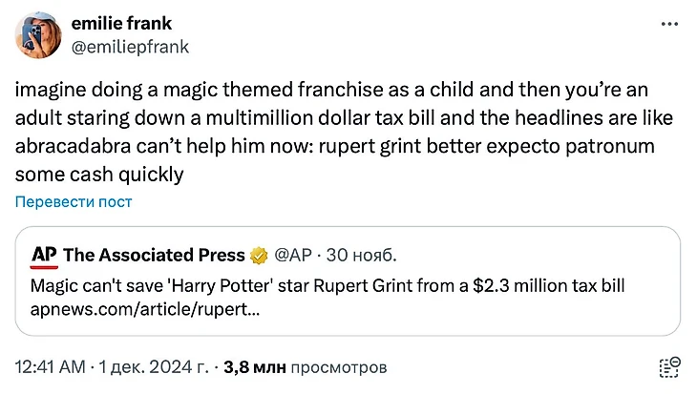697x394 pixels.
Task: Click the red AP logo
Action: 45,255
